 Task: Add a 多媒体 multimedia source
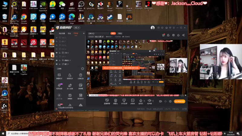pos(132,102)
